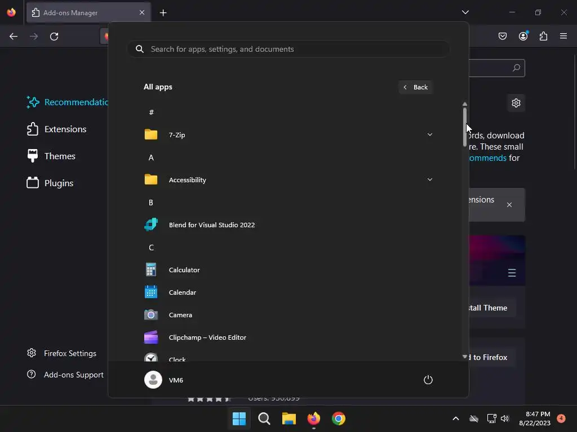Click the VM6 user account avatar
This screenshot has height=432, width=577.
[x=153, y=380]
